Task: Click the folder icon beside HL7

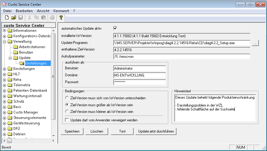Action: pos(10,74)
